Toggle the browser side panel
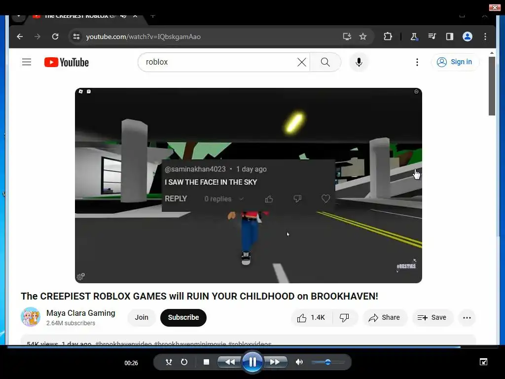505x379 pixels. 450,37
